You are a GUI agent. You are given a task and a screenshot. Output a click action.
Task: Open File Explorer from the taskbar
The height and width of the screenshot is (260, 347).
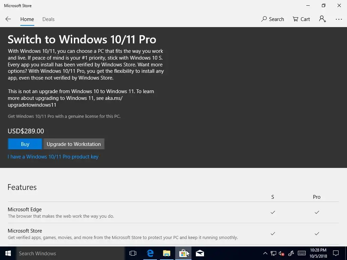(x=166, y=253)
